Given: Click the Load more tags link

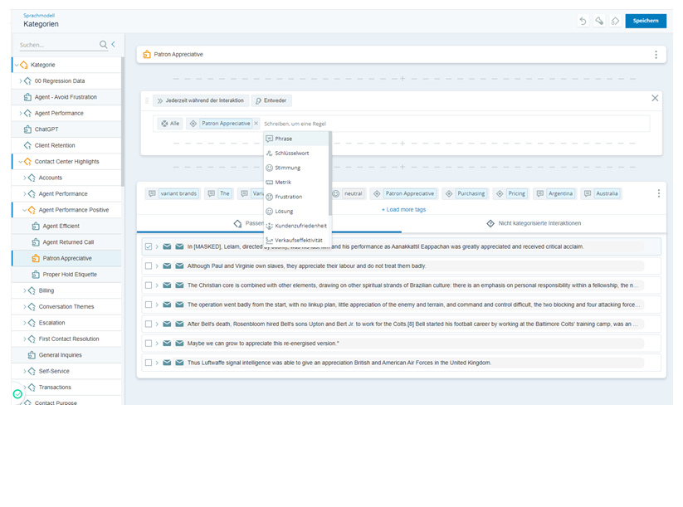Looking at the screenshot, I should [404, 209].
